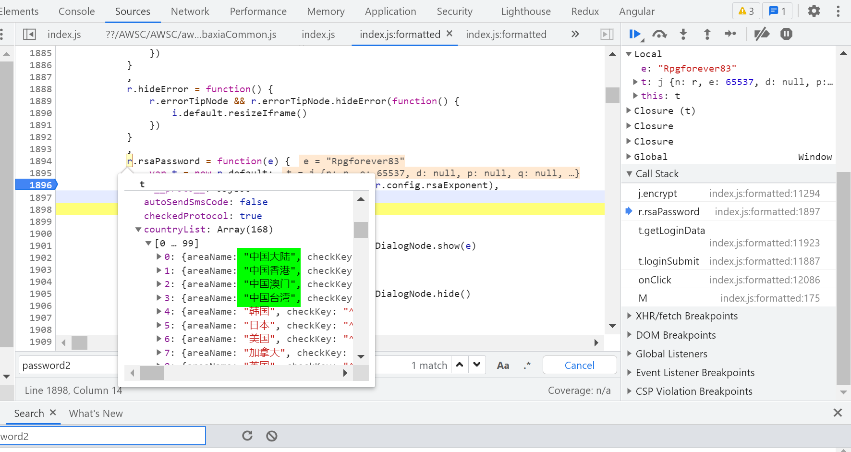Close the bottom drawer panel
Image resolution: width=851 pixels, height=452 pixels.
[838, 413]
